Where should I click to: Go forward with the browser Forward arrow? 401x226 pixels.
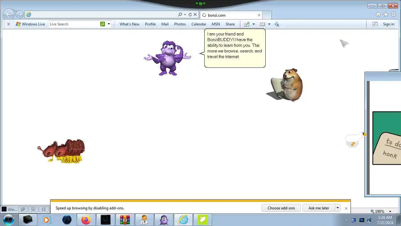[20, 14]
